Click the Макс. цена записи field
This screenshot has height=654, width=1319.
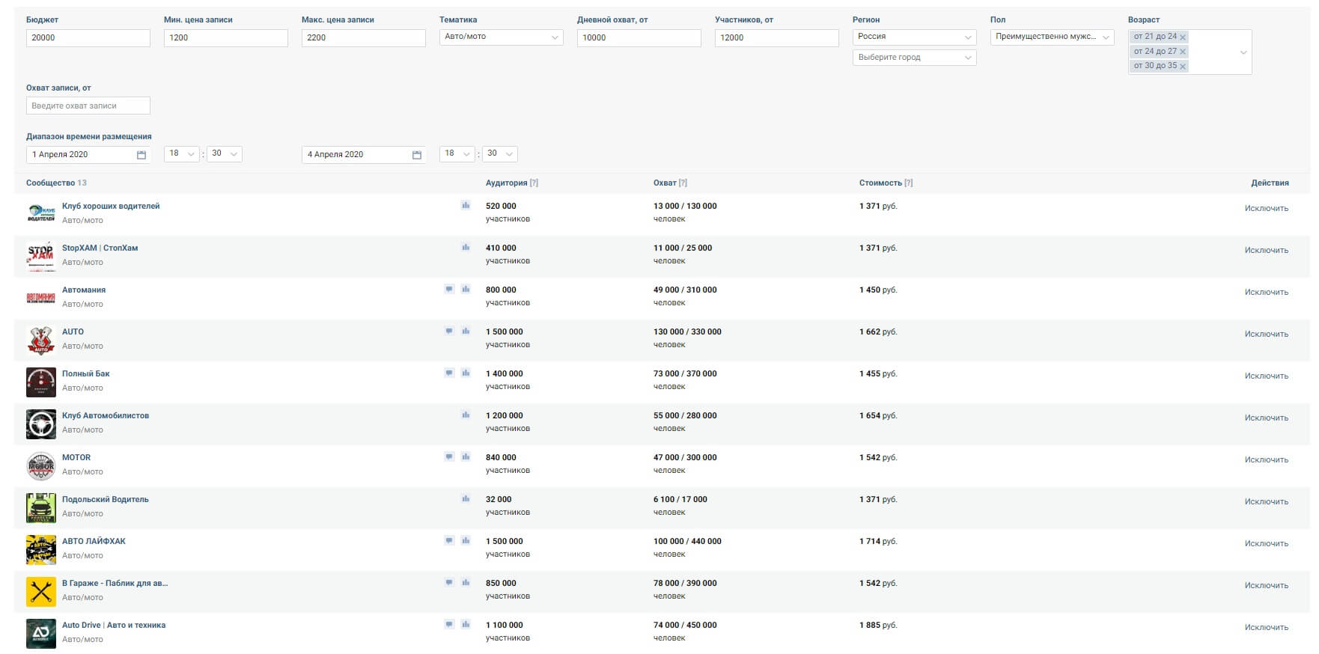pyautogui.click(x=364, y=38)
